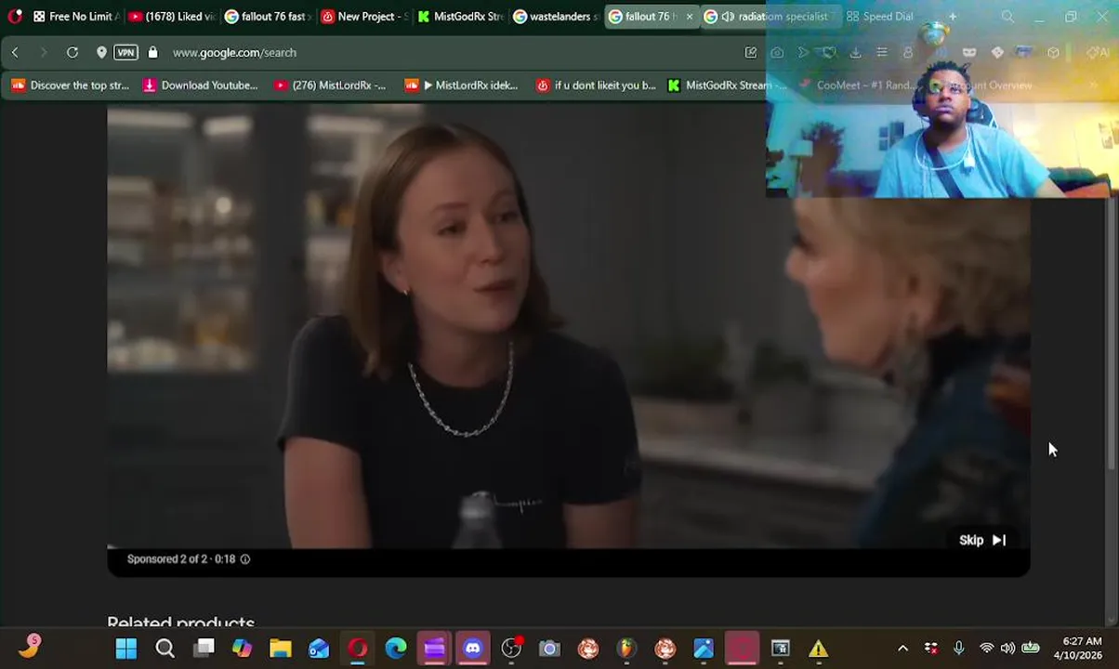Image resolution: width=1119 pixels, height=669 pixels.
Task: Open the weather widget on the taskbar
Action: 30,647
